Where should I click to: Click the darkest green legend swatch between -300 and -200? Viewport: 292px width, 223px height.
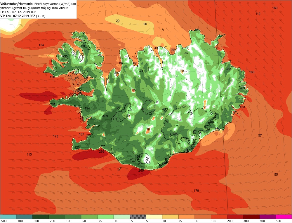[x=41, y=217]
